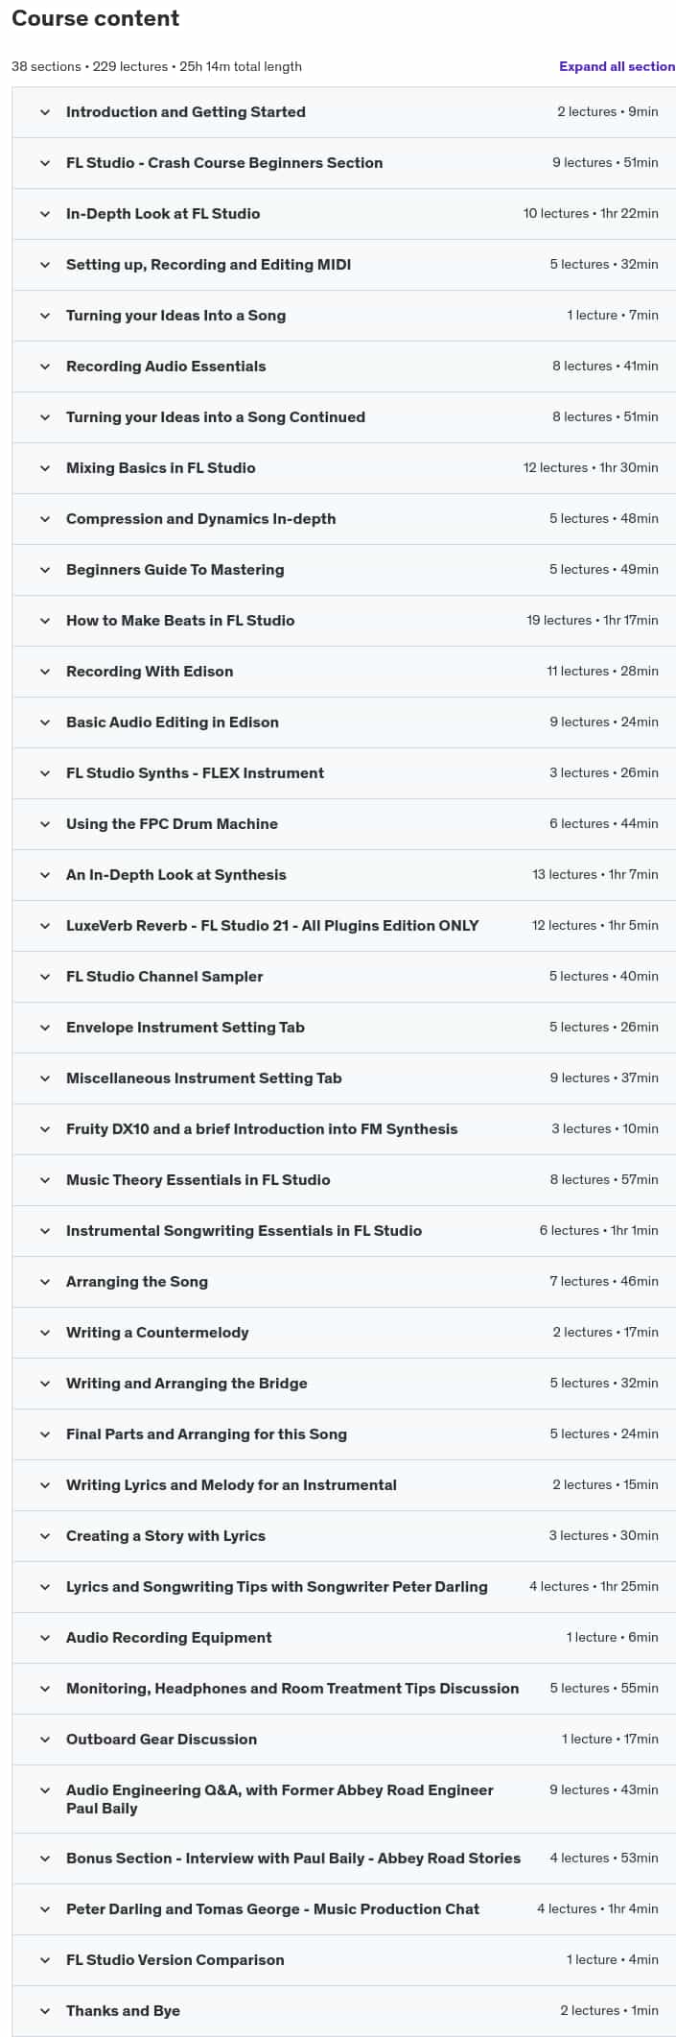The height and width of the screenshot is (2037, 676).
Task: Expand FL Studio Synths - FLEX Instrument
Action: (x=343, y=773)
